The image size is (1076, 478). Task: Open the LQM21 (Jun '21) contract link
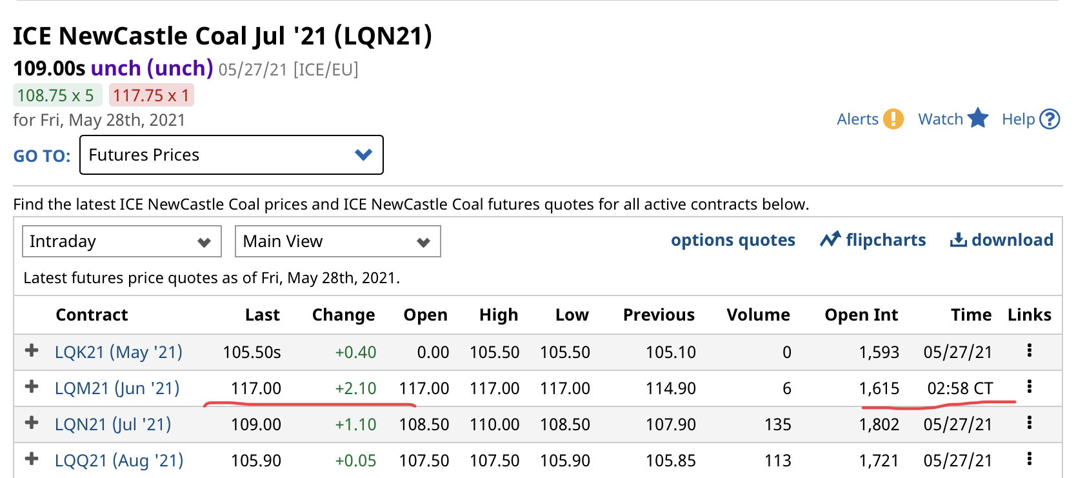coord(117,388)
